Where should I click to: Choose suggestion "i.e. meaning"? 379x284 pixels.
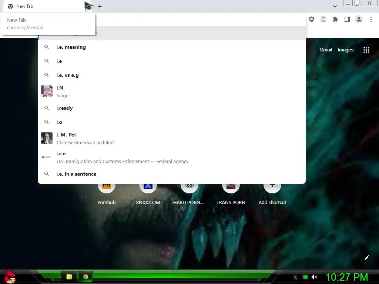point(172,47)
